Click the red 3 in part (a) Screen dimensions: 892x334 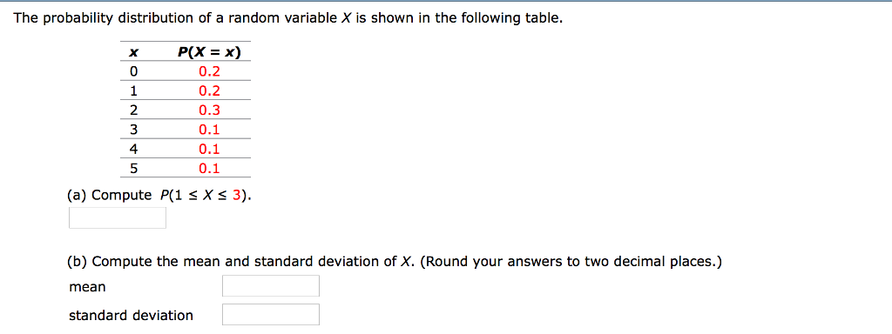[238, 196]
